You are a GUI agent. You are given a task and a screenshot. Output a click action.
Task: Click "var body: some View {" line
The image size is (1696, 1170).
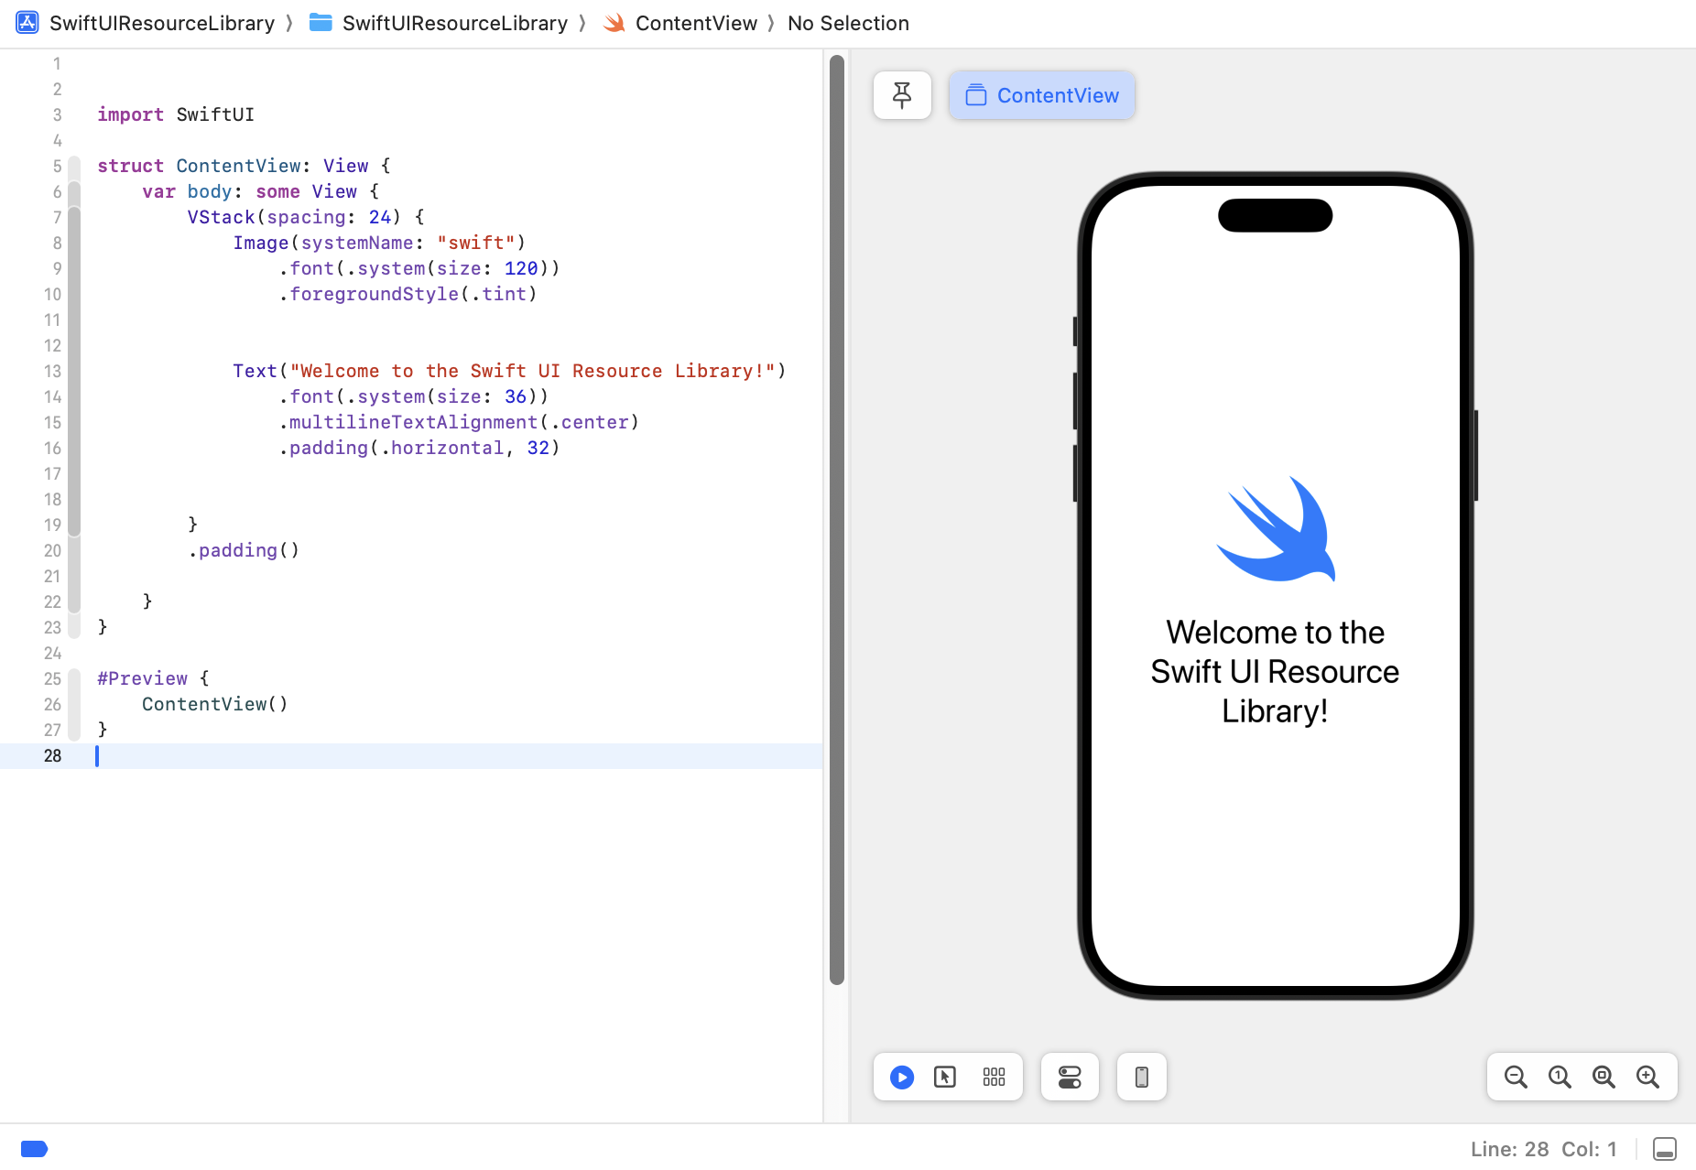coord(260,191)
